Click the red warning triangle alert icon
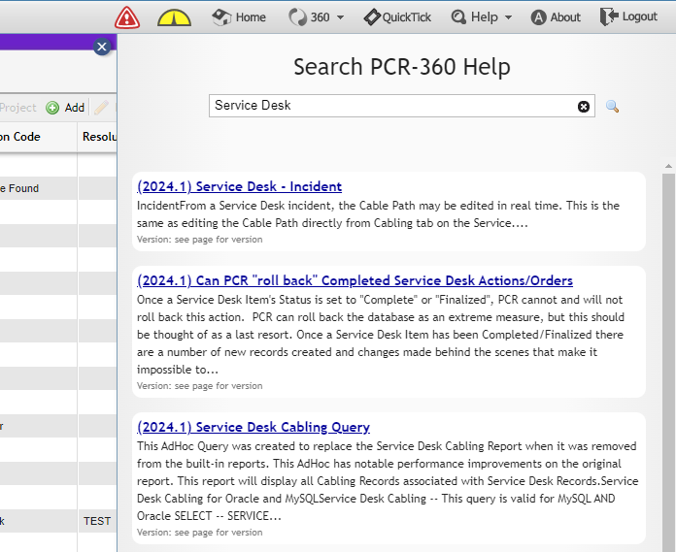Image resolution: width=676 pixels, height=552 pixels. point(127,17)
